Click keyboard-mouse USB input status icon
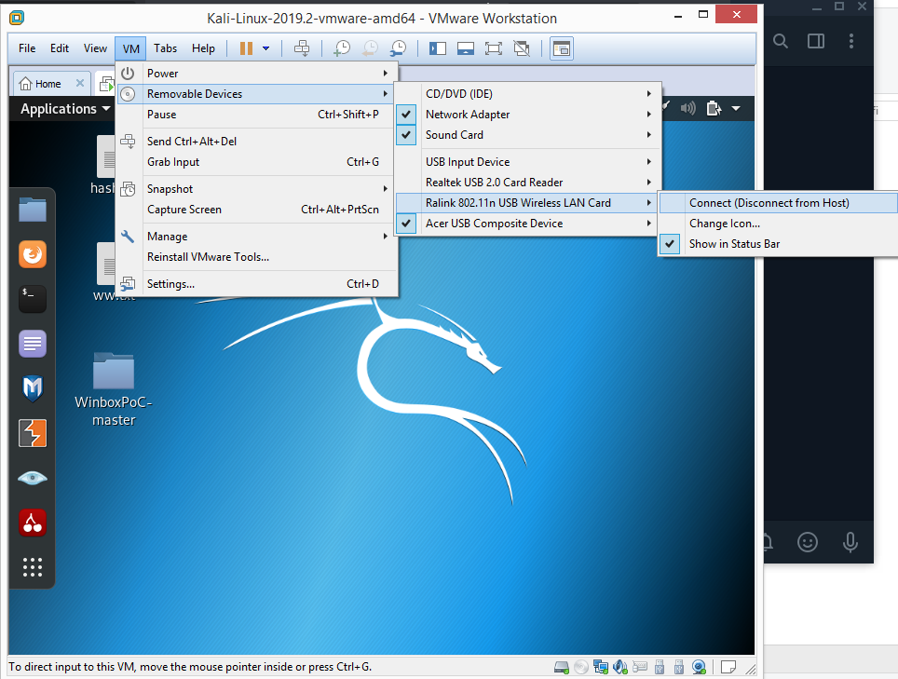Viewport: 898px width, 679px height. (x=639, y=667)
